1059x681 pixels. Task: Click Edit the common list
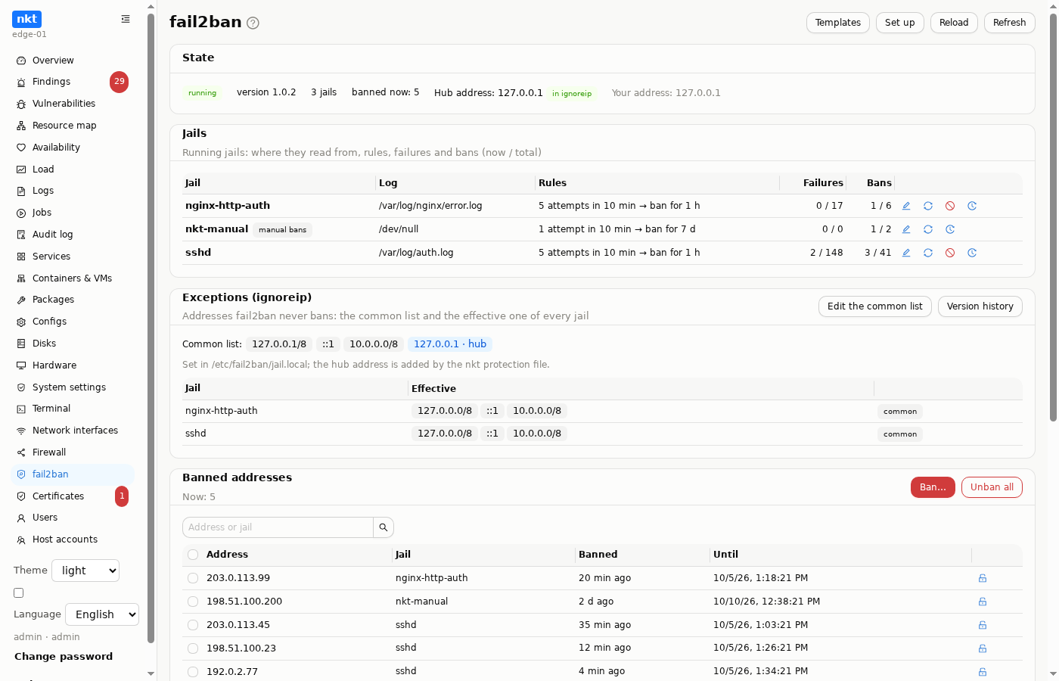[875, 306]
